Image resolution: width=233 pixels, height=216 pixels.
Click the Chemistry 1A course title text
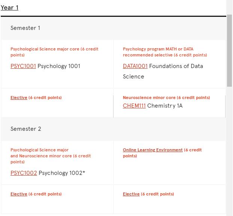pyautogui.click(x=165, y=106)
